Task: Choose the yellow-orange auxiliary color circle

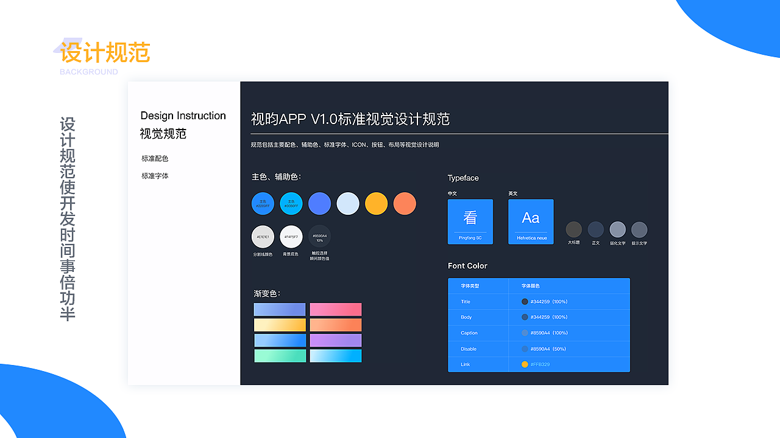Action: pos(376,203)
